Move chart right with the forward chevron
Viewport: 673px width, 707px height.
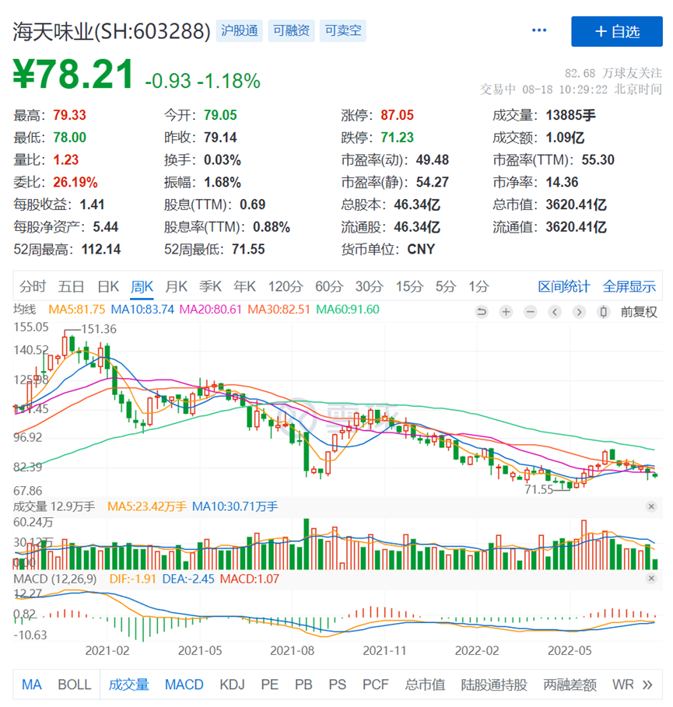click(579, 312)
